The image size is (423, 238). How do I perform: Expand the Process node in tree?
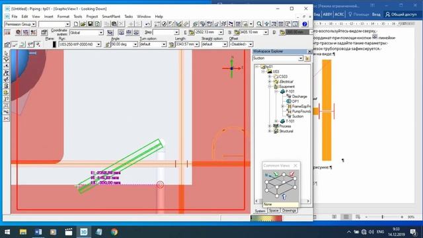click(x=270, y=126)
